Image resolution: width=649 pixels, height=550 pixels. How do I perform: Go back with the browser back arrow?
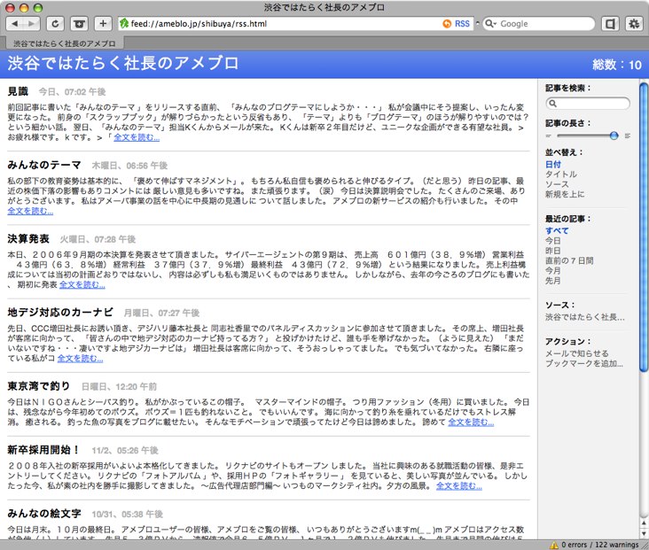15,24
